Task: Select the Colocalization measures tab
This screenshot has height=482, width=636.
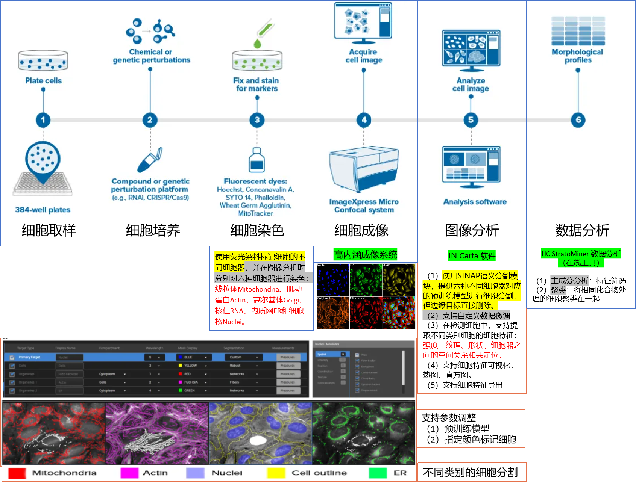Action: point(331,383)
